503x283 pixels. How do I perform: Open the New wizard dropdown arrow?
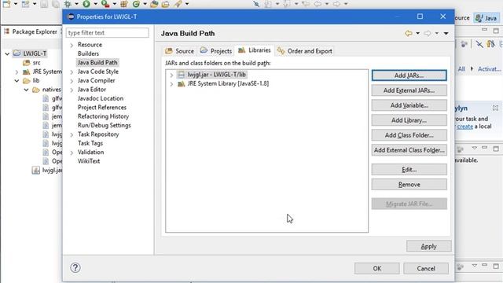coord(15,4)
